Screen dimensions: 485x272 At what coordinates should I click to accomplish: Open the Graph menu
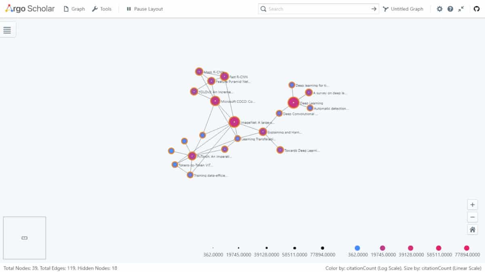pos(74,9)
